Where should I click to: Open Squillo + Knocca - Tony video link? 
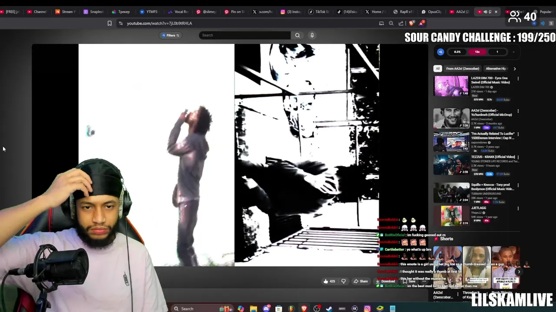click(x=493, y=187)
